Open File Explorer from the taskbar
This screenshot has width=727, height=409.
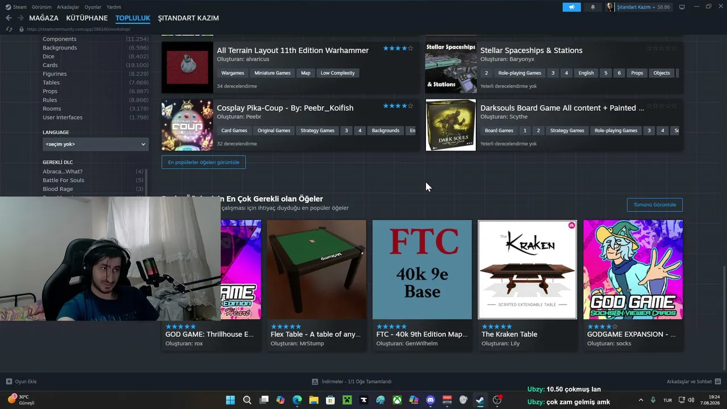coord(314,400)
